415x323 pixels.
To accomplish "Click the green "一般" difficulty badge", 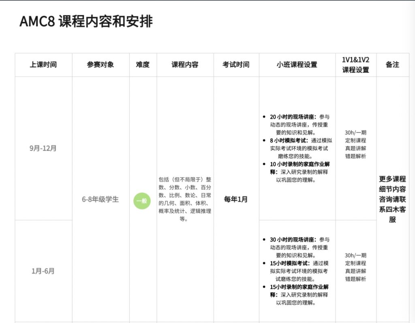I will [x=142, y=201].
